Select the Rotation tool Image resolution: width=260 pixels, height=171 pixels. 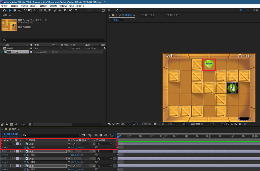pyautogui.click(x=25, y=10)
